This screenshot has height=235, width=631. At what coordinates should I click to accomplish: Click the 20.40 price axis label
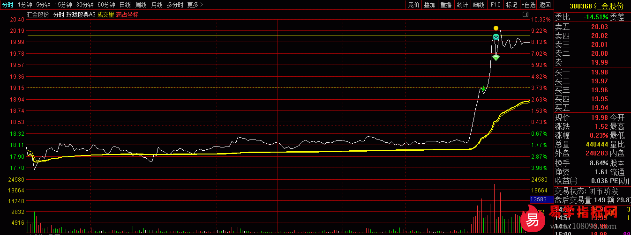click(x=16, y=20)
